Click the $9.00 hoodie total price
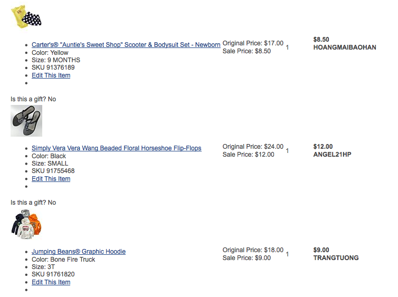 (321, 250)
